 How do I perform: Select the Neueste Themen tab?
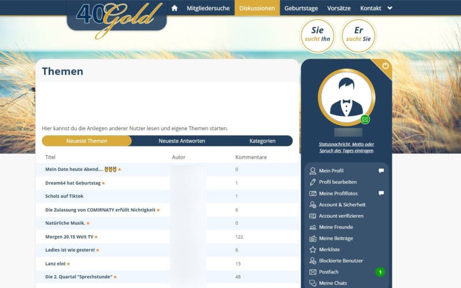87,141
